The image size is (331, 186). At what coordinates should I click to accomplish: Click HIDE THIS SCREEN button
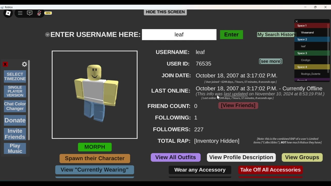[x=165, y=12]
